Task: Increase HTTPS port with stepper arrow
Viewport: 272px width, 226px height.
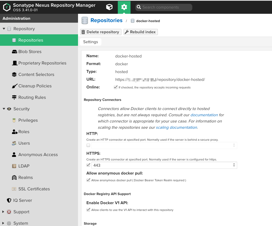Action: 234,164
